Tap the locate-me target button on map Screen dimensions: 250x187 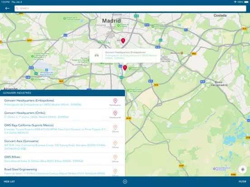pyautogui.click(x=243, y=169)
